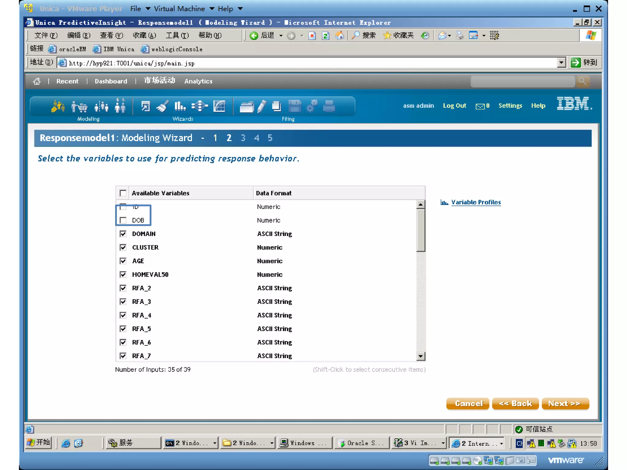Open the paintbrush wizard icon
Image resolution: width=627 pixels, height=470 pixels.
pos(162,106)
